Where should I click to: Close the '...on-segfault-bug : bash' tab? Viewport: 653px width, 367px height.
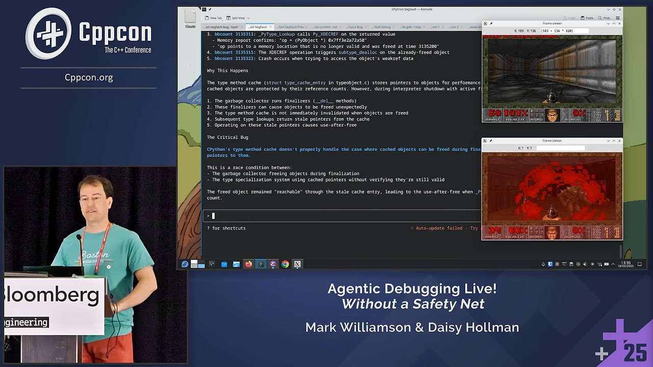[x=243, y=27]
